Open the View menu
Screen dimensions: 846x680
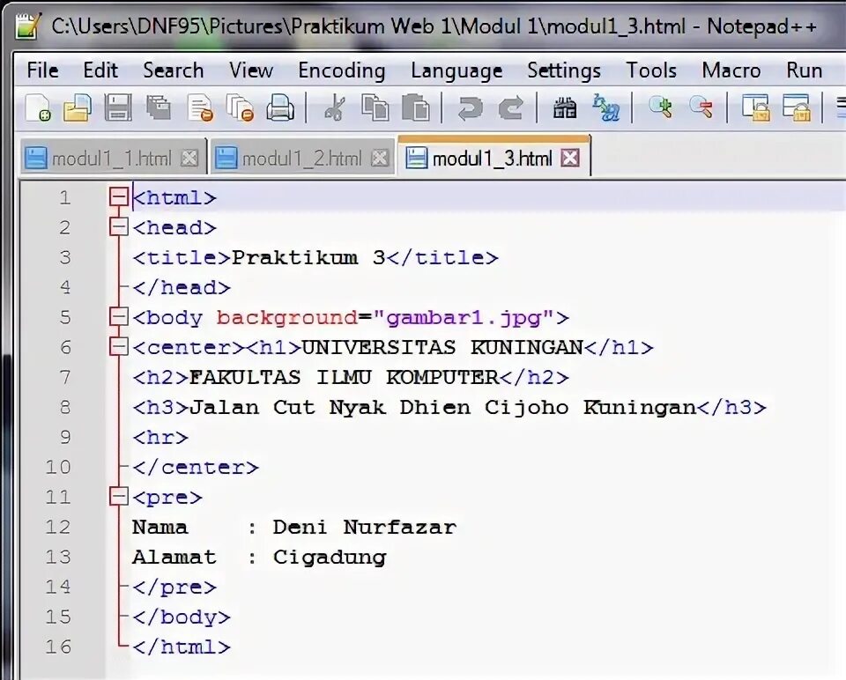pos(251,70)
